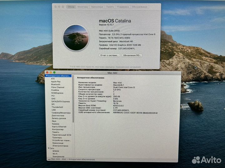The image size is (225, 168).
Task: Click the Boot ROM version 429.0.0.0.0
Action: coord(118,106)
